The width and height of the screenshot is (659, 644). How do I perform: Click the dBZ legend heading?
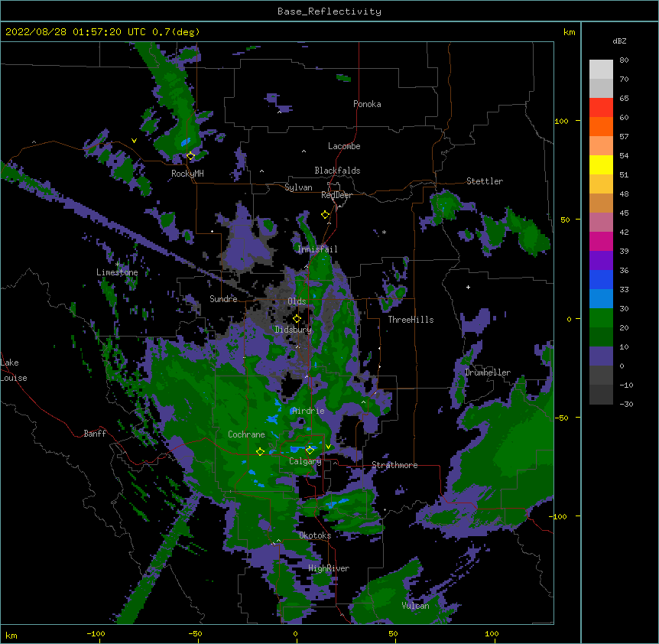[619, 41]
